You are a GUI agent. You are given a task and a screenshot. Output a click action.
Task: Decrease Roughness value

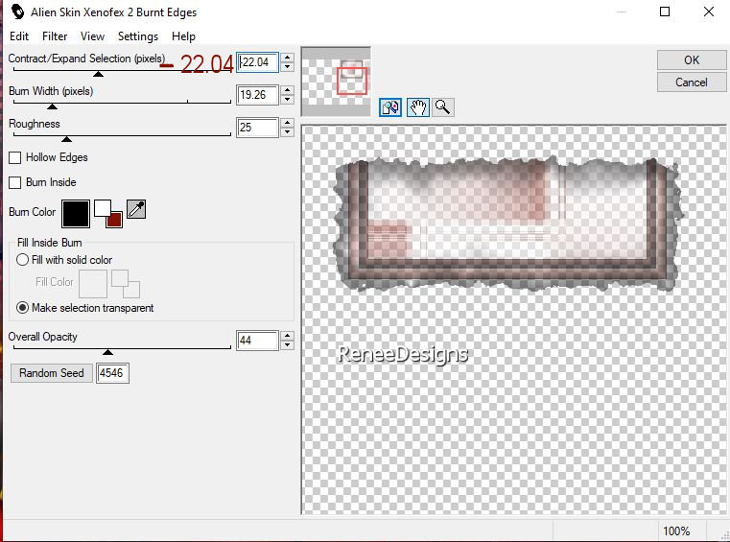click(287, 131)
